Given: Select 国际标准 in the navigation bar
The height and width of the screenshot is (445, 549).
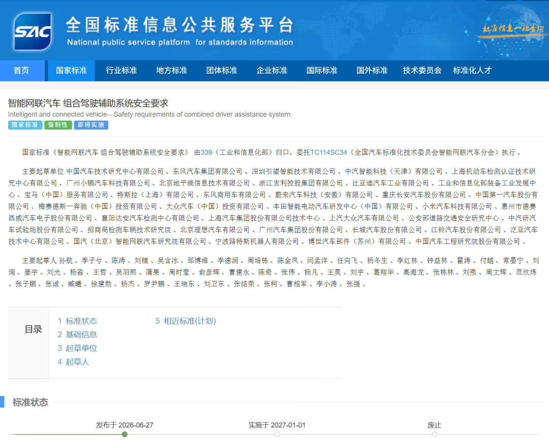Looking at the screenshot, I should click(322, 70).
